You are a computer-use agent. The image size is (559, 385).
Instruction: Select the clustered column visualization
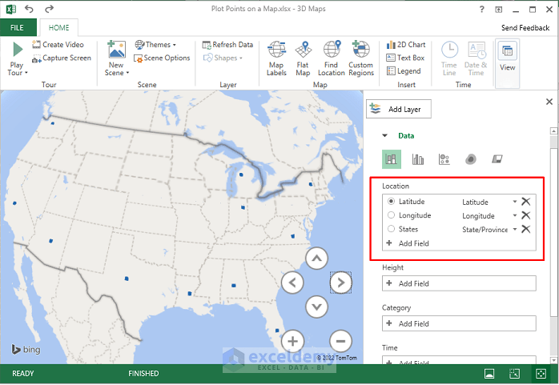coord(418,159)
